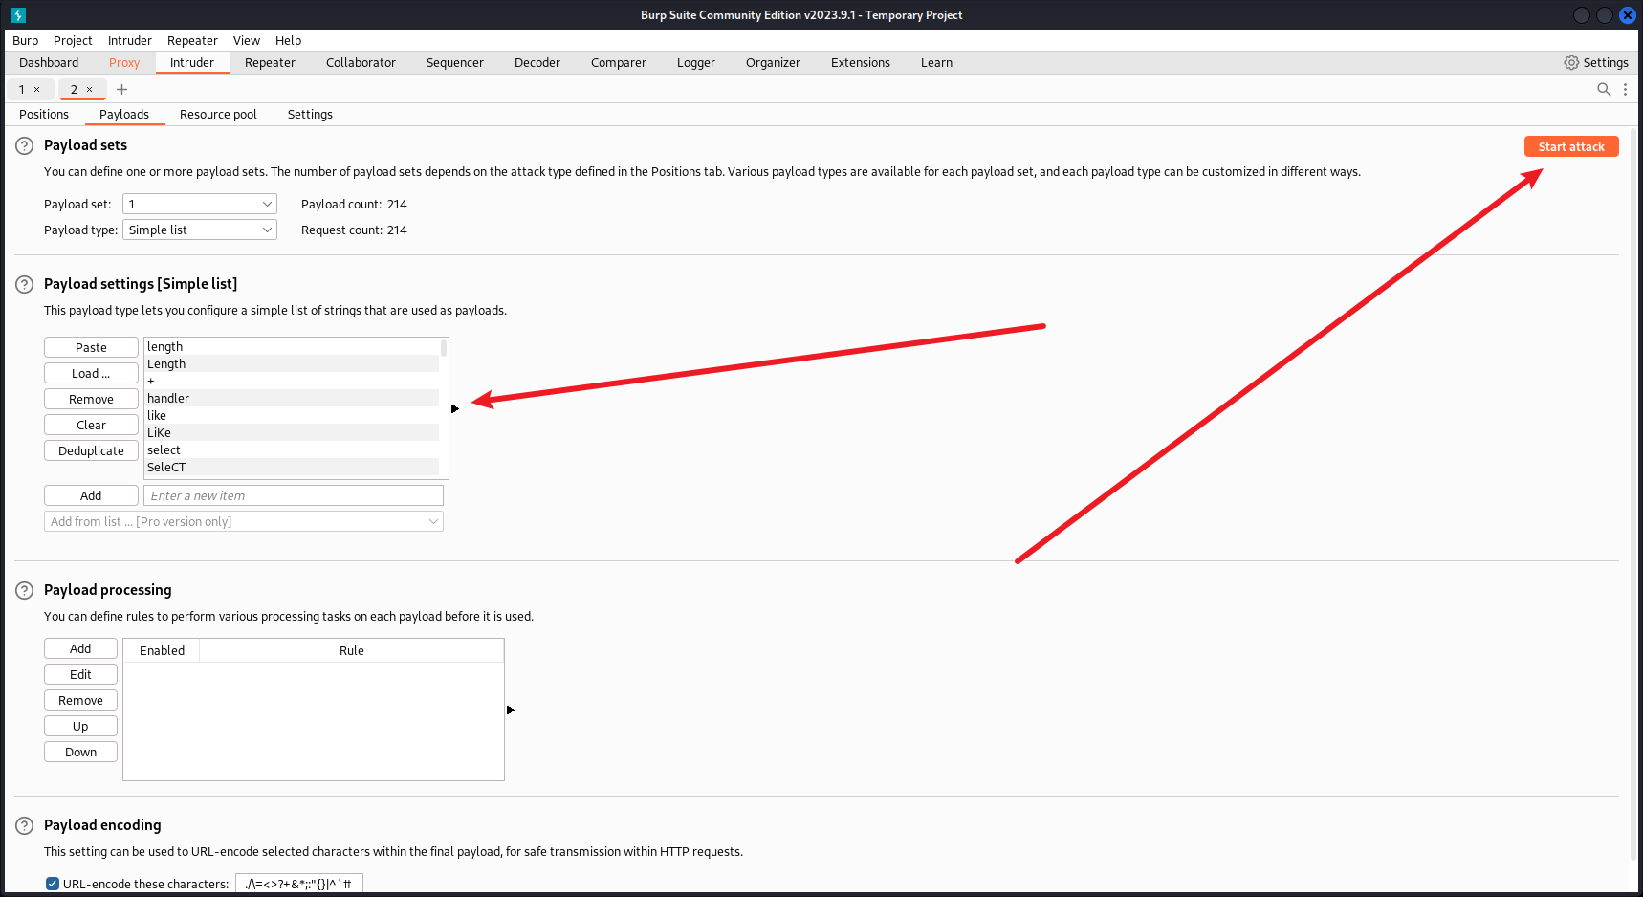This screenshot has height=897, width=1643.
Task: Click Add in payload processing
Action: pyautogui.click(x=80, y=648)
